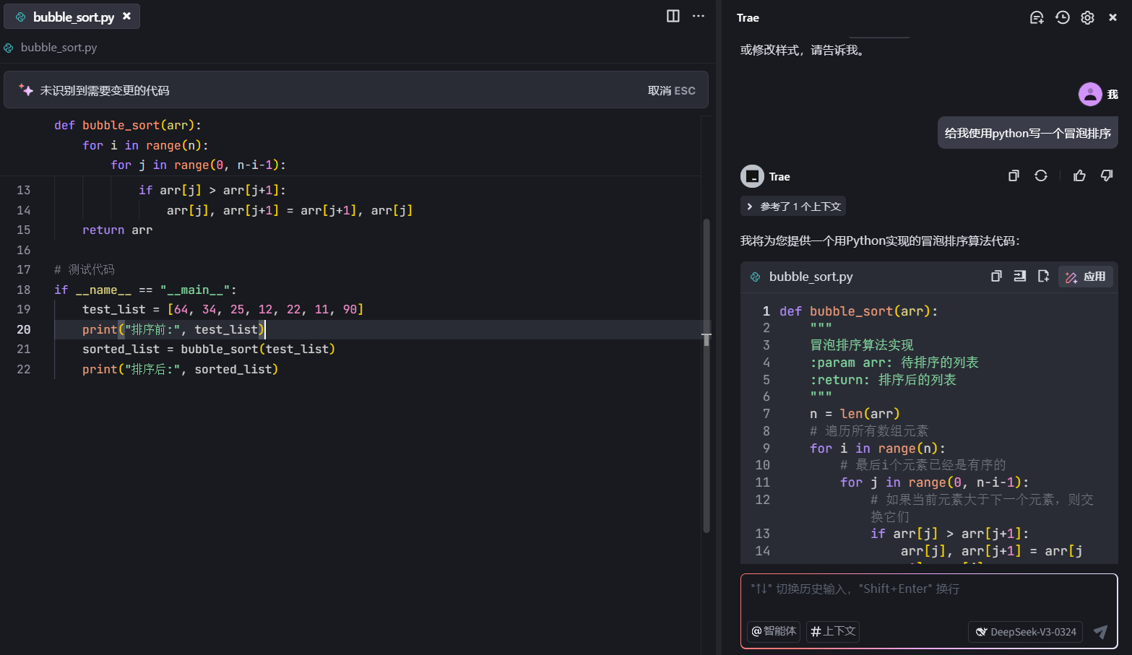
Task: Expand the 参考了1个上下文 context details
Action: tap(792, 206)
